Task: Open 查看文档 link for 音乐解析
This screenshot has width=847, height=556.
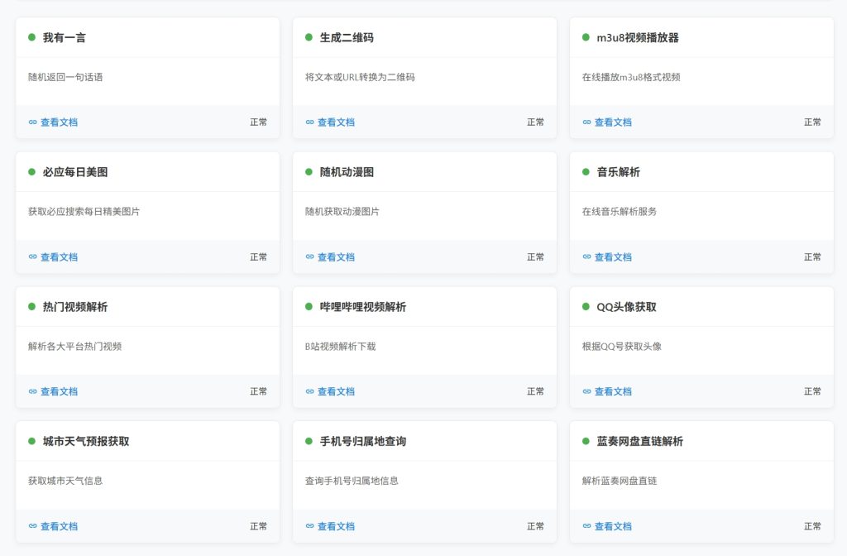Action: [x=613, y=257]
